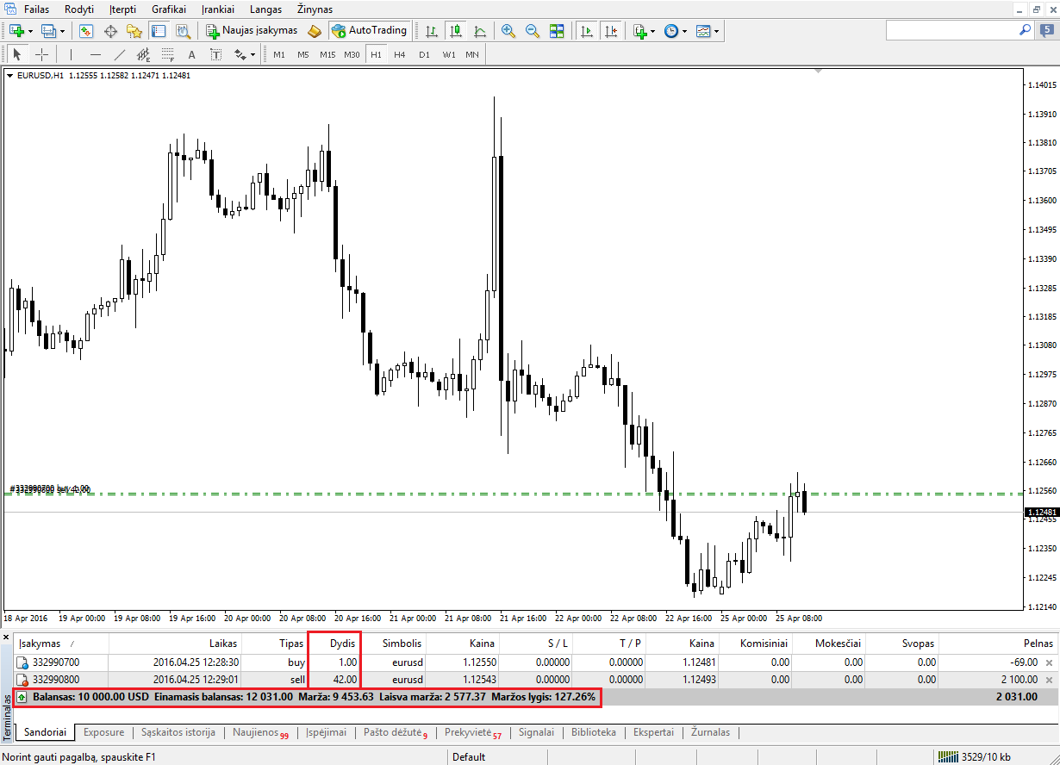The width and height of the screenshot is (1060, 765).
Task: Switch chart to candlestick display
Action: (455, 30)
